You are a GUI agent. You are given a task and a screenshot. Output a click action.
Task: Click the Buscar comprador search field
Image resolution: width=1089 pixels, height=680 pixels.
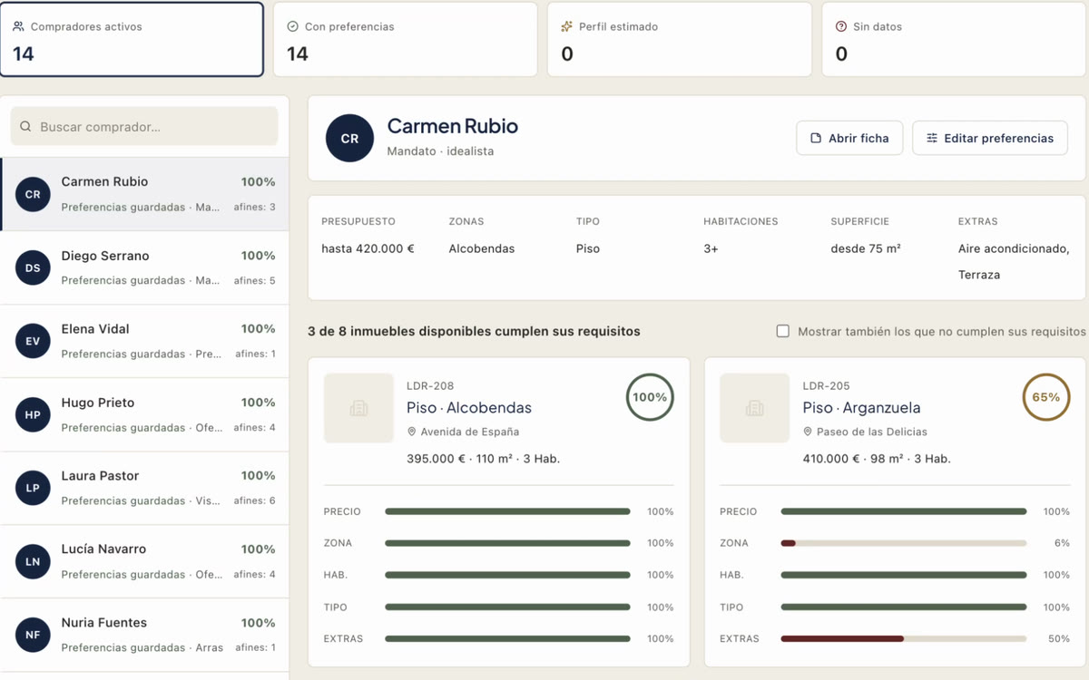coord(144,127)
